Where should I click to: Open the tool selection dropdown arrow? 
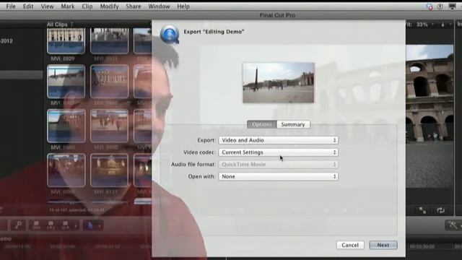(x=100, y=226)
